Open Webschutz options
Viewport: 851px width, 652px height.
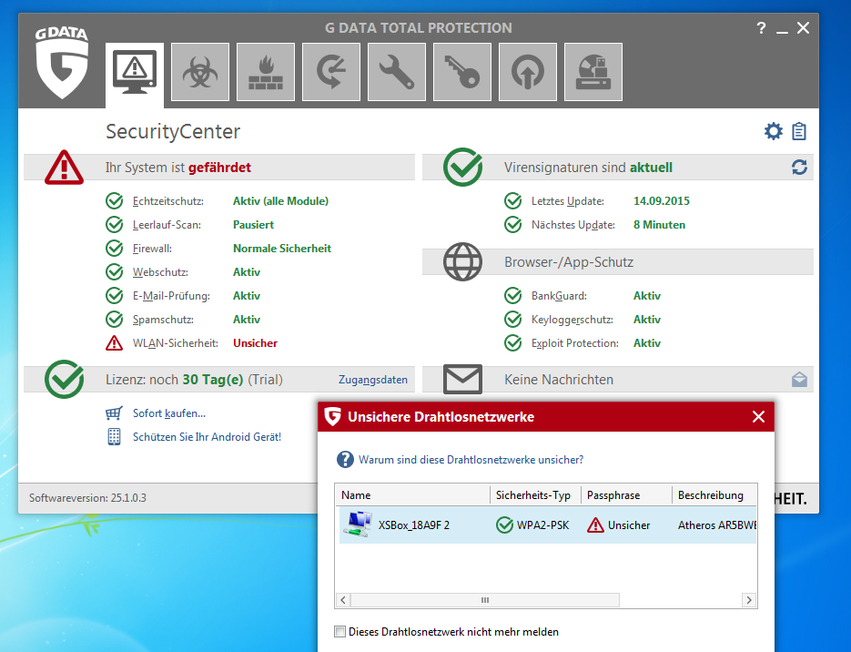pyautogui.click(x=160, y=272)
